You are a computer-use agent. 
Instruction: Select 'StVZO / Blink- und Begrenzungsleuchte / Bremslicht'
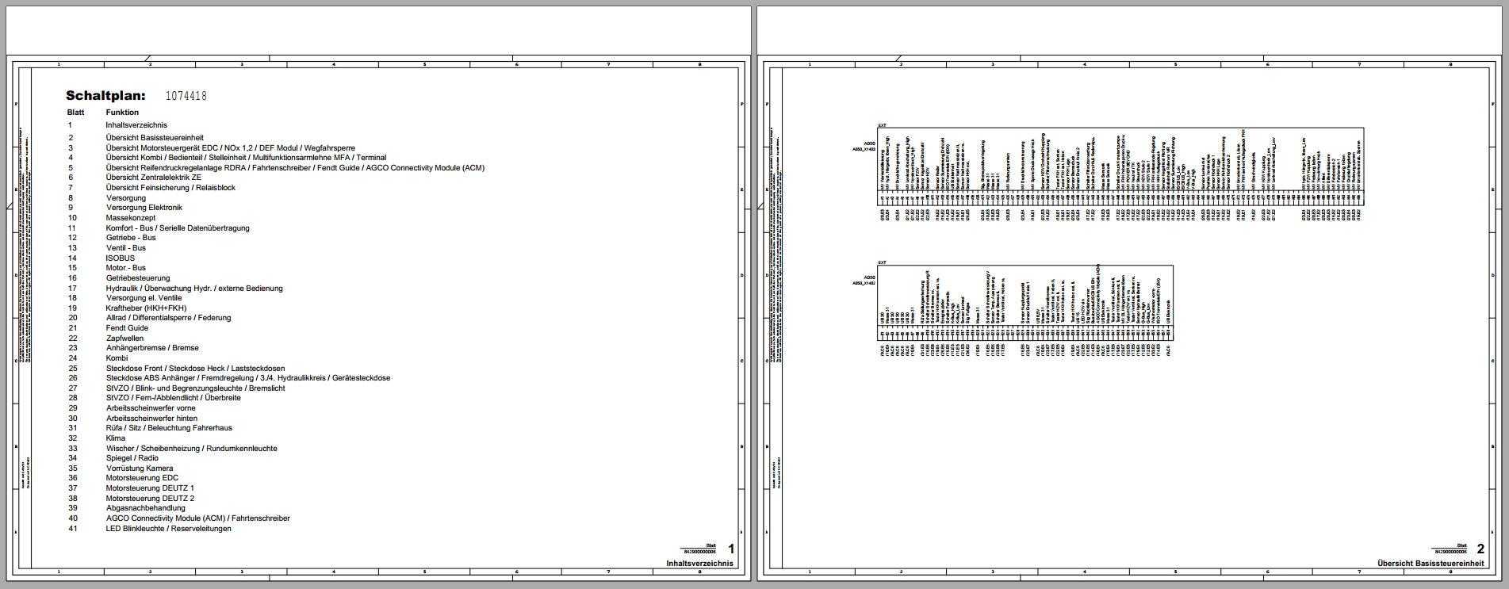click(197, 388)
